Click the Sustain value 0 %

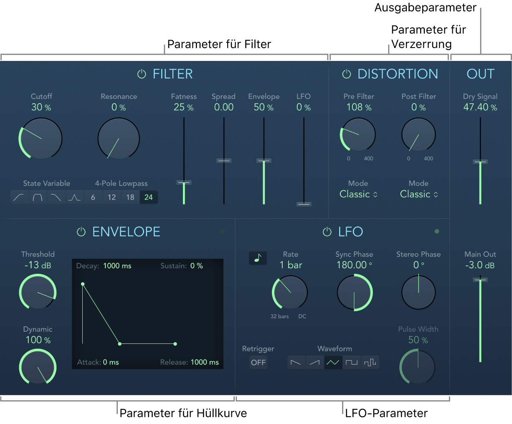196,266
